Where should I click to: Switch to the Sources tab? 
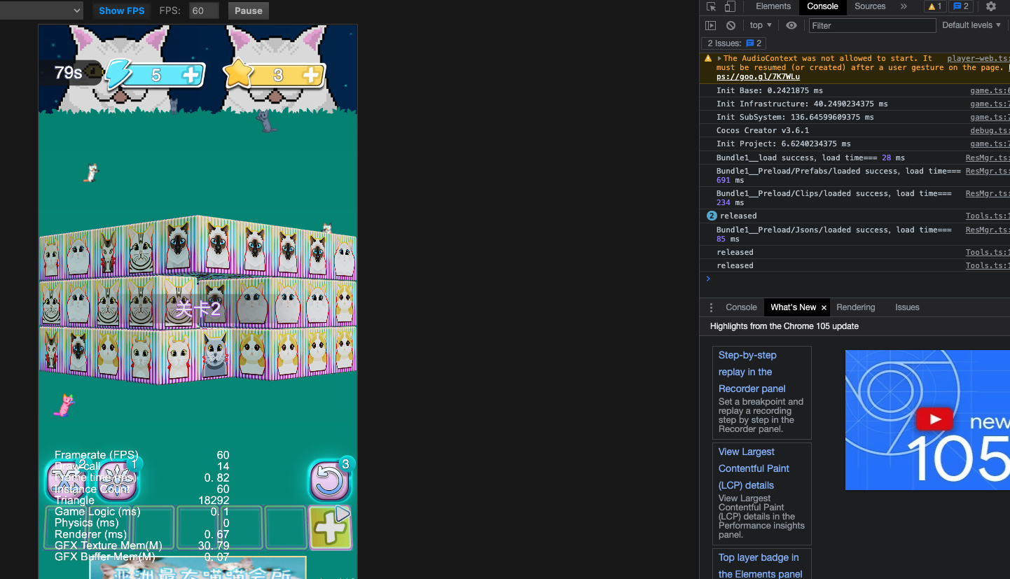click(x=870, y=6)
